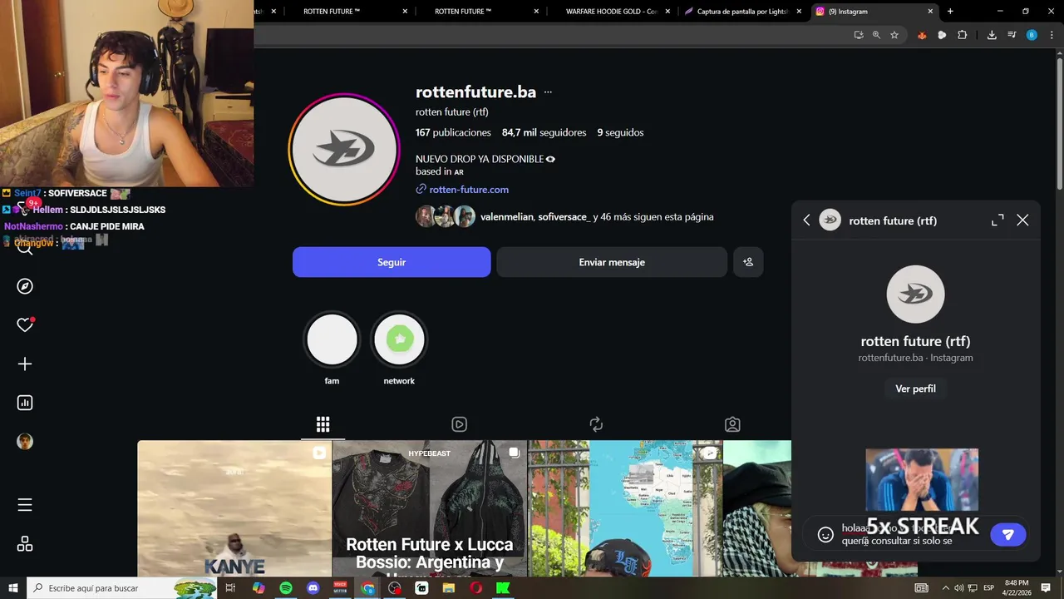The width and height of the screenshot is (1064, 599).
Task: Click the create new post plus icon
Action: click(x=25, y=364)
